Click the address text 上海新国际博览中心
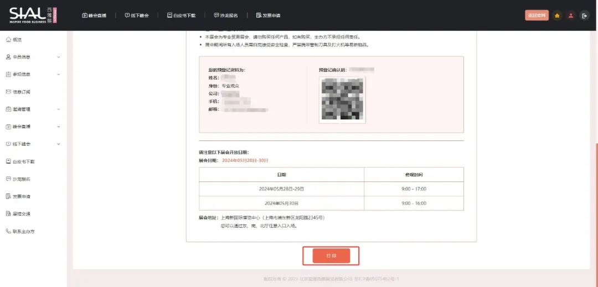Image resolution: width=598 pixels, height=287 pixels. pos(240,218)
